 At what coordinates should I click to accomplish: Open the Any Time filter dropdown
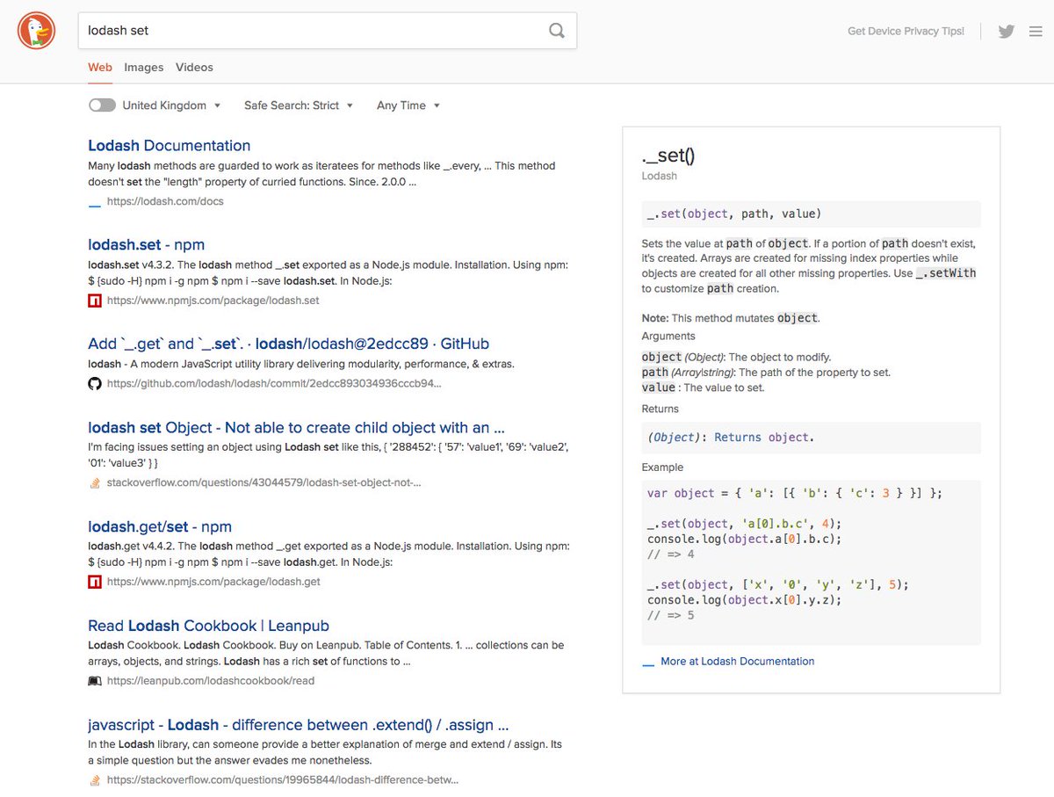coord(408,105)
